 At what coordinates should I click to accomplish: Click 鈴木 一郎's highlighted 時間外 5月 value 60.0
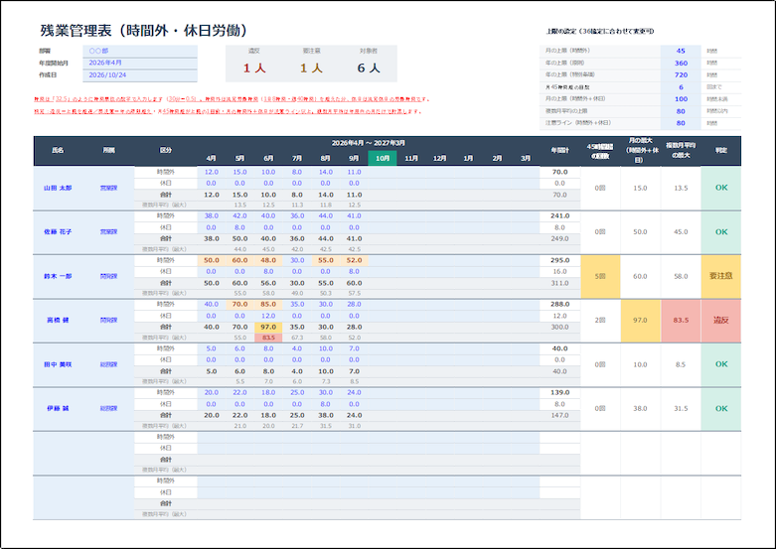click(x=240, y=260)
